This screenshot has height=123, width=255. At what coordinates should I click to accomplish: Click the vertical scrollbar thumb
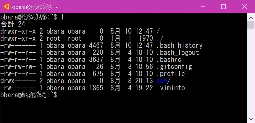pyautogui.click(x=251, y=25)
